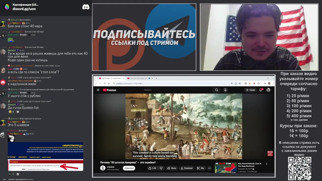This screenshot has width=322, height=181.
Task: Open the Миротворець image in chat
Action: [46, 157]
